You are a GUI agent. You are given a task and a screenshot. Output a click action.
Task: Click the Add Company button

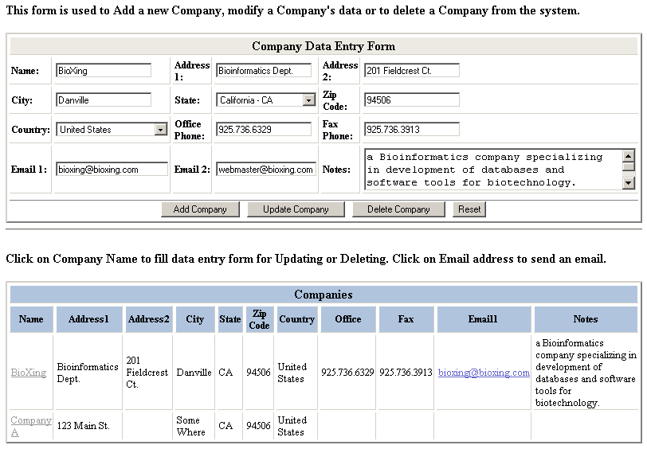coord(200,209)
